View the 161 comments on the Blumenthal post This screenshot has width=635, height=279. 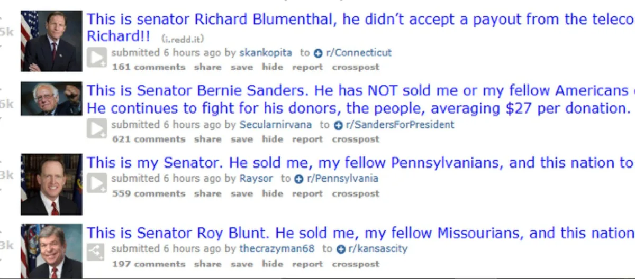(x=148, y=67)
